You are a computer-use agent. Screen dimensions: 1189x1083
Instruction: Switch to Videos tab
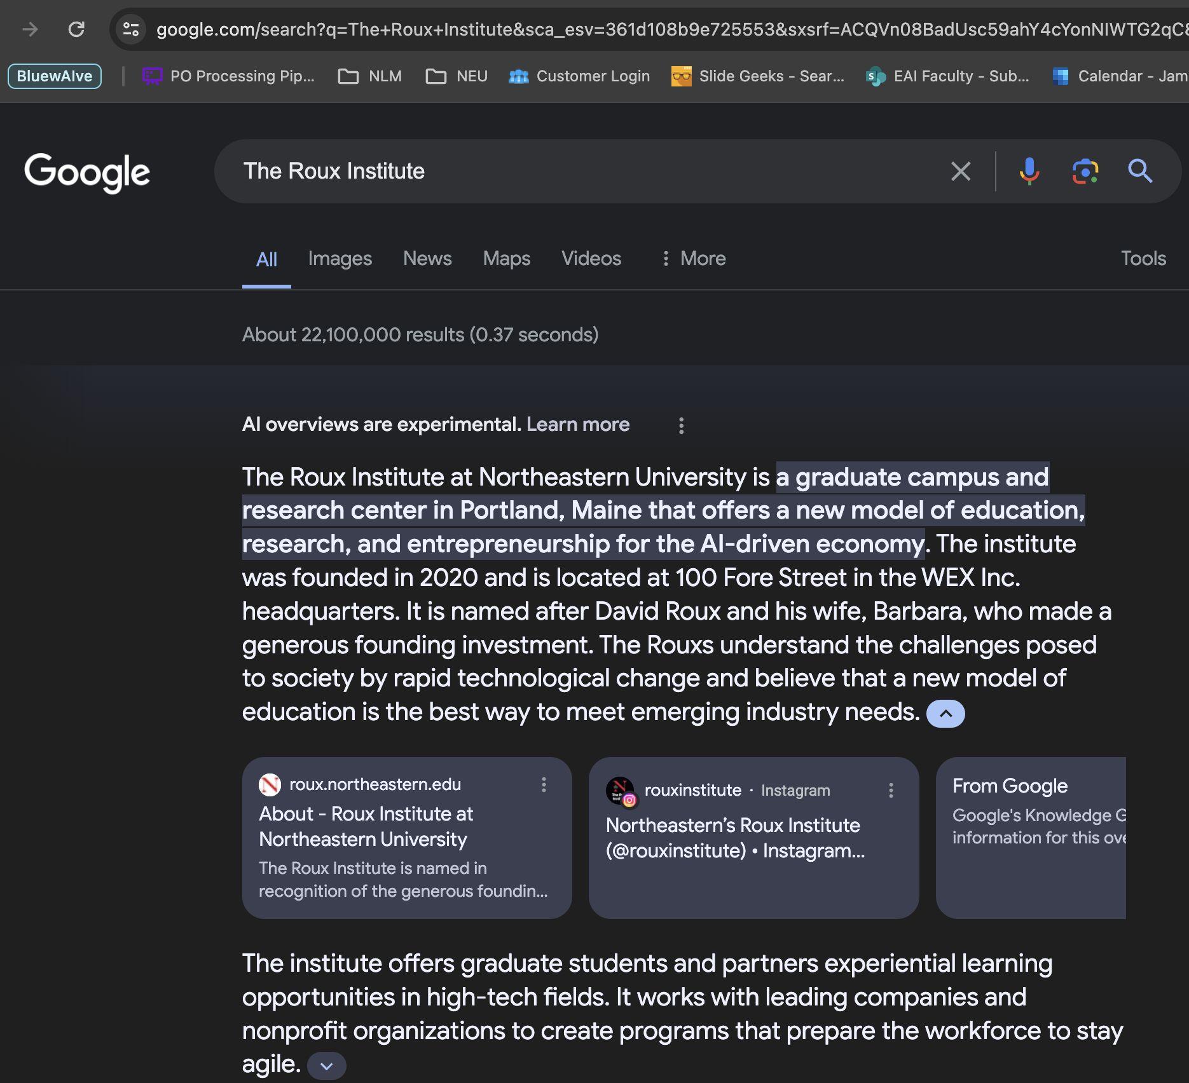click(x=591, y=259)
